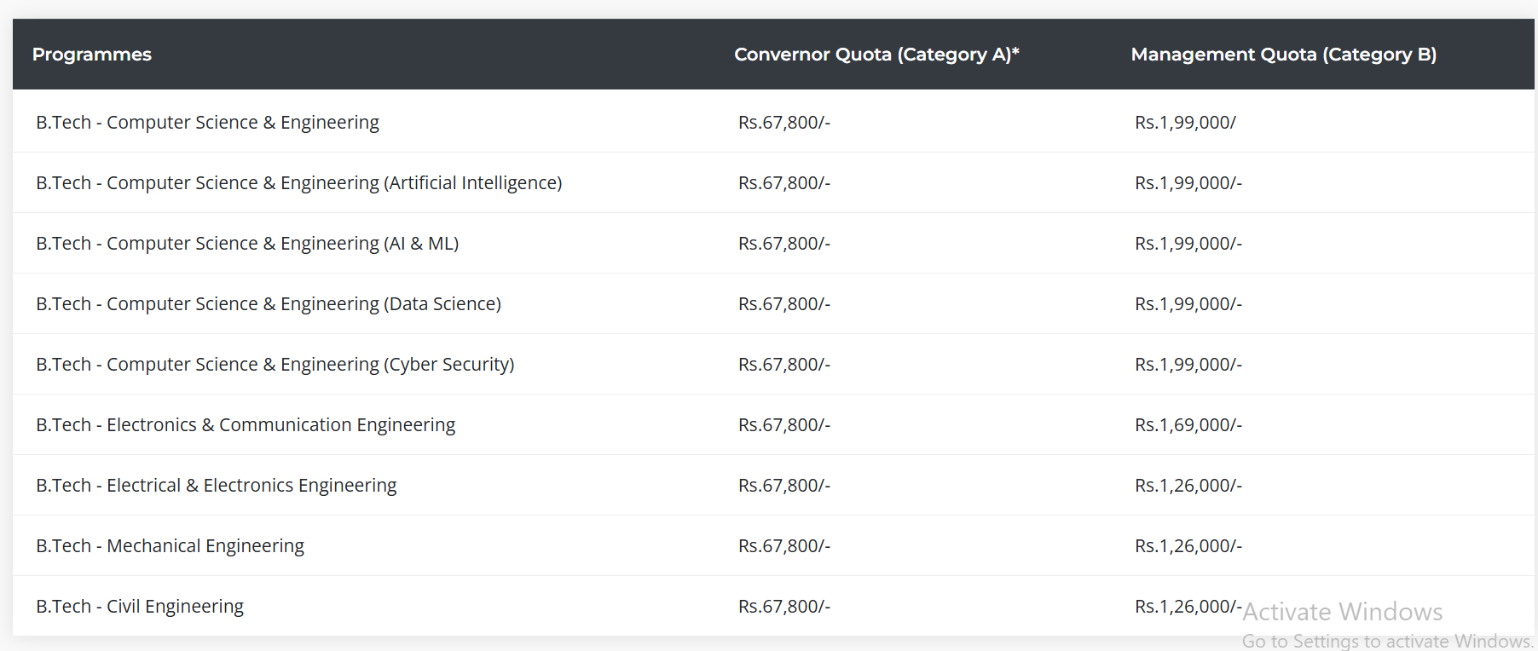Click the Management Quota (Category B) header

pyautogui.click(x=1283, y=55)
